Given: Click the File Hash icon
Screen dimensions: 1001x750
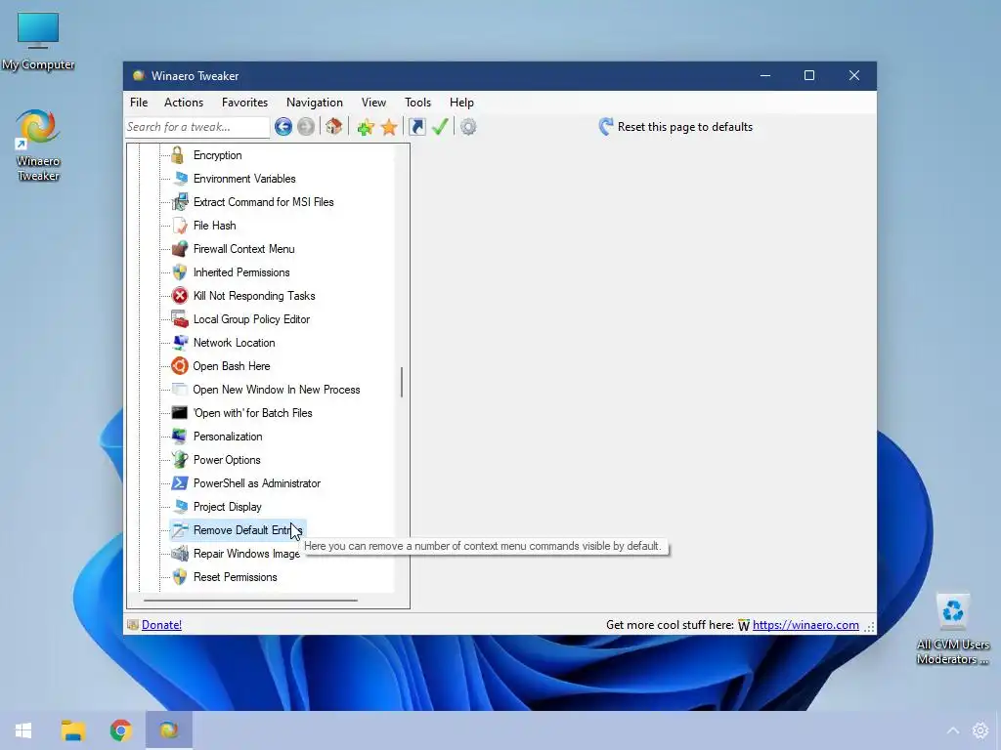Looking at the screenshot, I should click(180, 226).
